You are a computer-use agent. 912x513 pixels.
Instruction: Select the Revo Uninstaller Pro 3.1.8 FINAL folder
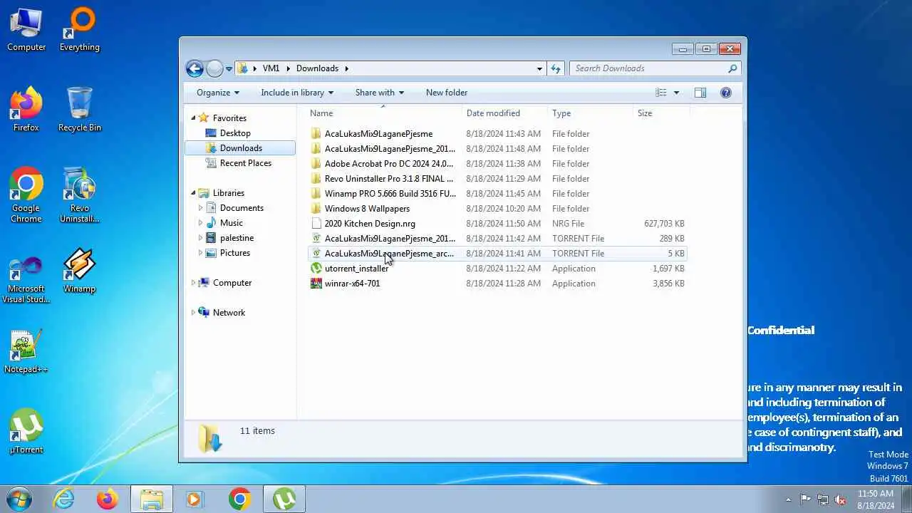497,179
